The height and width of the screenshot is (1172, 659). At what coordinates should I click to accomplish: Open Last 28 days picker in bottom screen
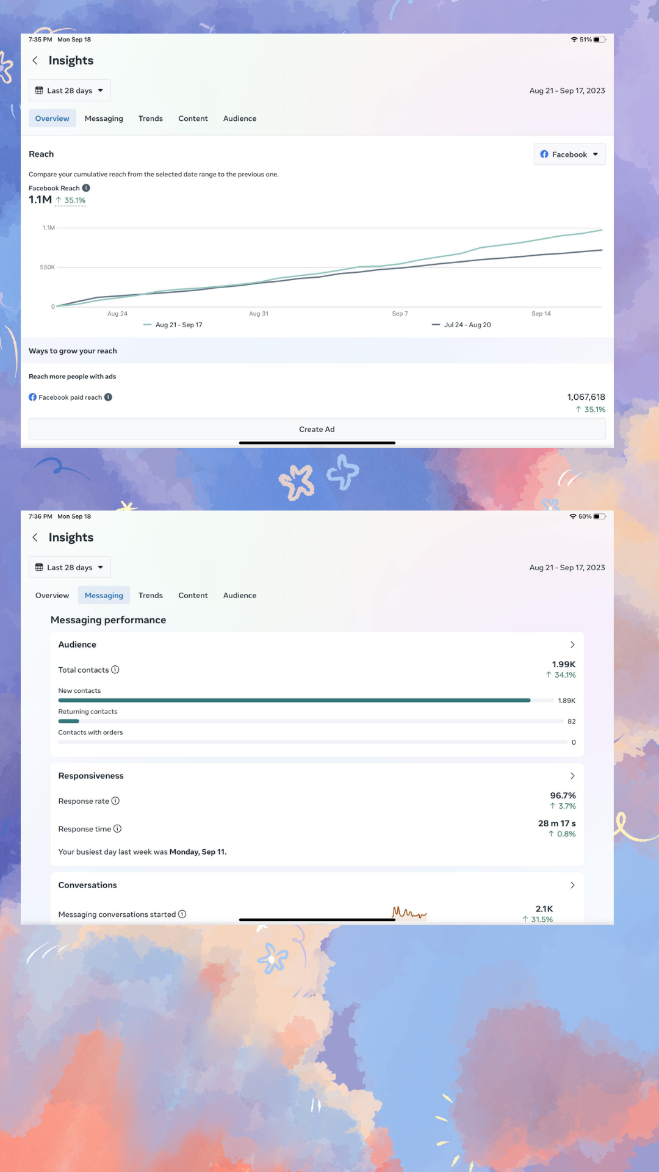pos(70,567)
